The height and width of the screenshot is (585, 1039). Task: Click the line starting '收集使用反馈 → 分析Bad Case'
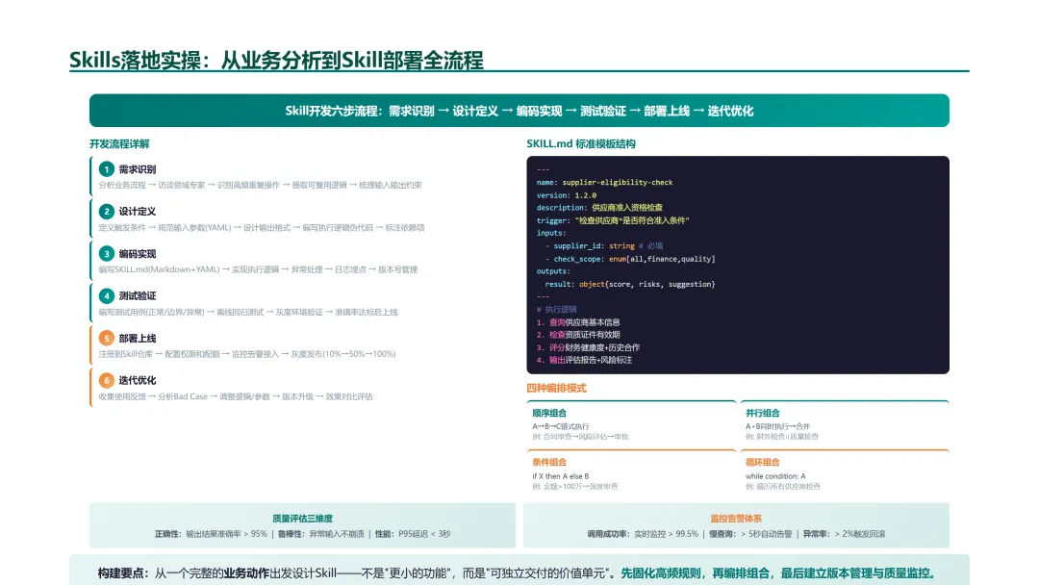[236, 396]
